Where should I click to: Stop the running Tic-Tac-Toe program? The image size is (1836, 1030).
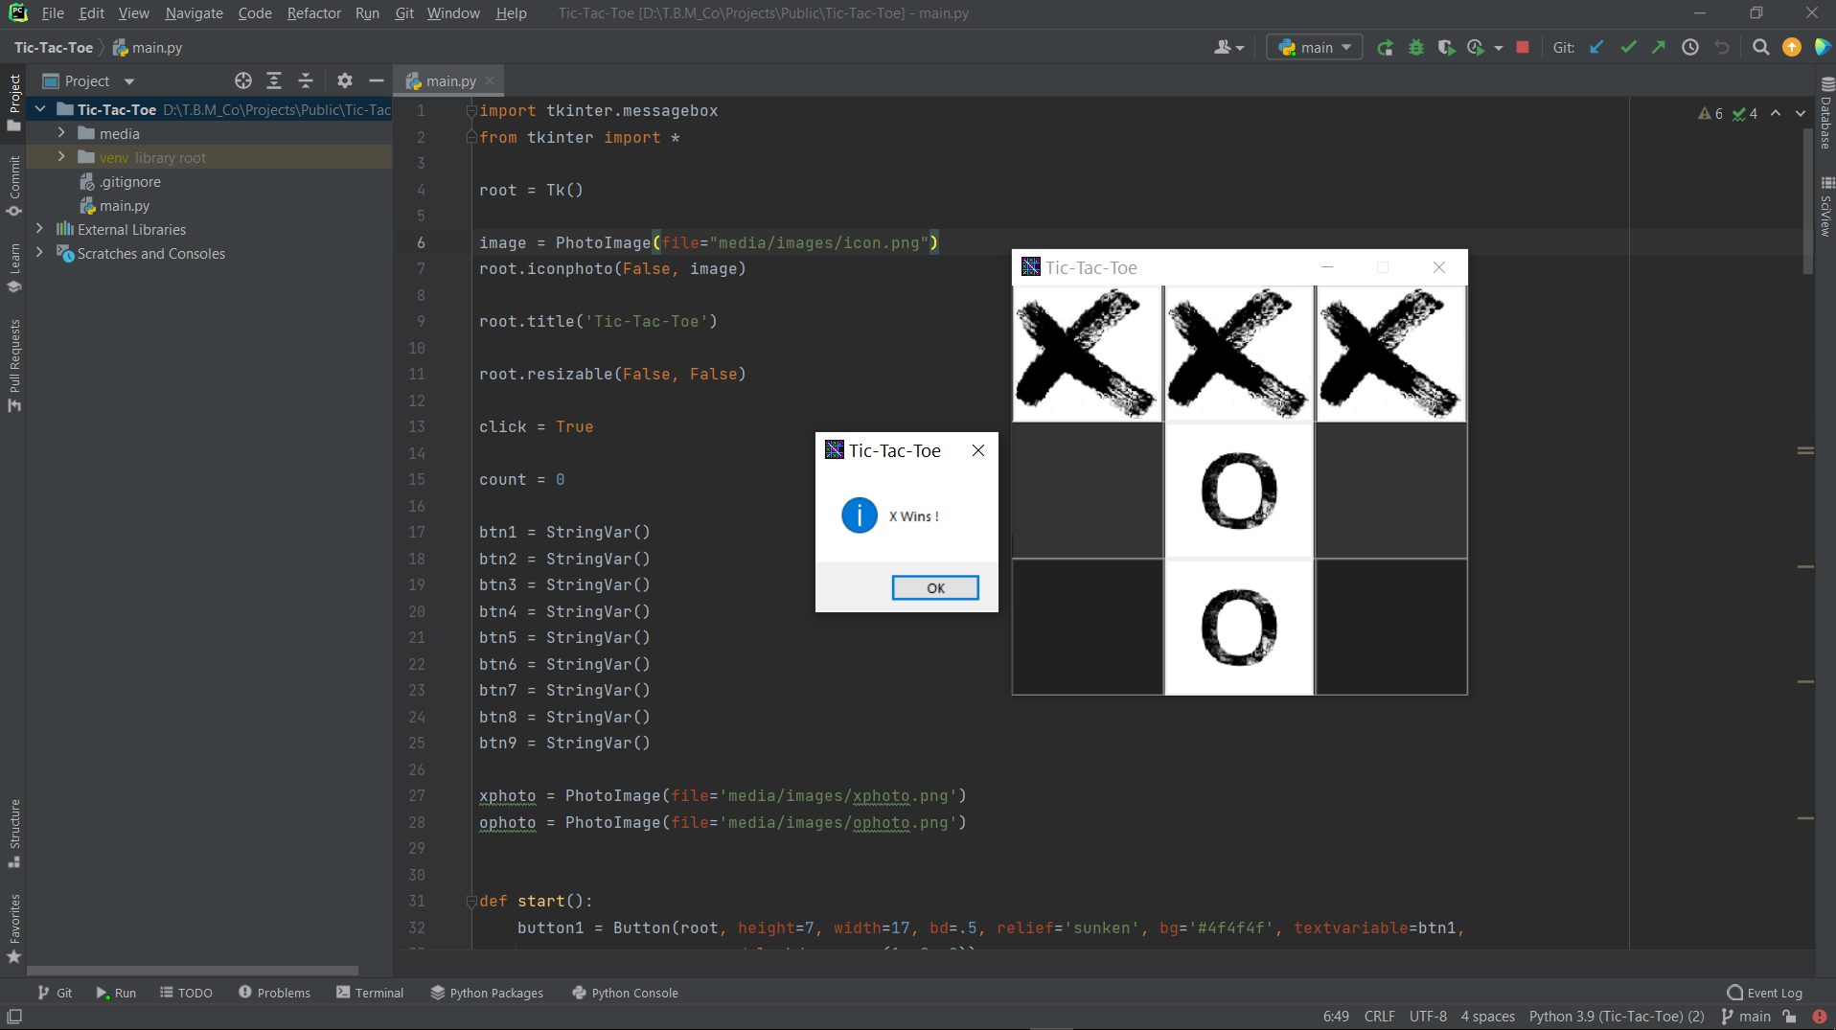pos(1523,47)
